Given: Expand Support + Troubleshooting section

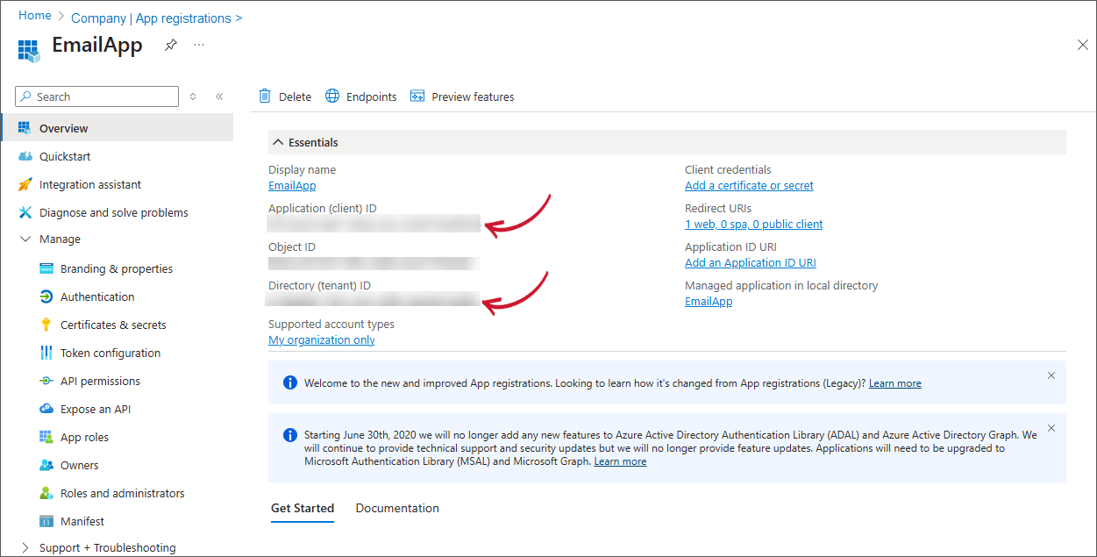Looking at the screenshot, I should 25,547.
